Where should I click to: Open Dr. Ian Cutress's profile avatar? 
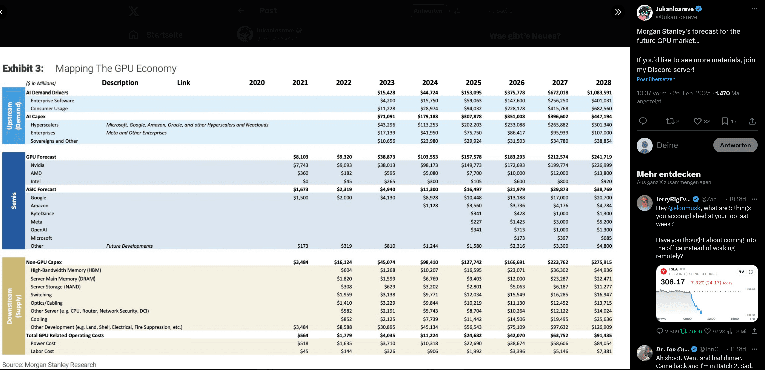tap(645, 353)
